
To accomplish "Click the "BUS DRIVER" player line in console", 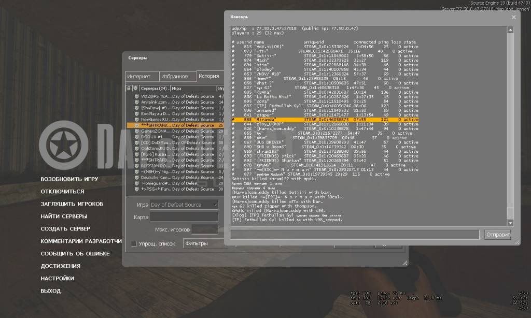I will [325, 142].
